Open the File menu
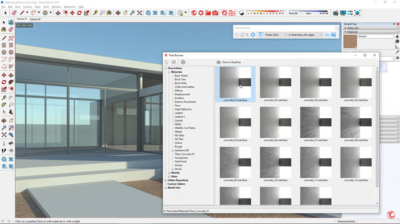Screen dimensions: 400x224 click(x=3, y=7)
